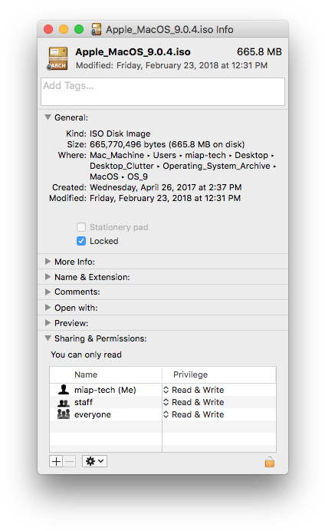This screenshot has width=325, height=531.
Task: Collapse the General section
Action: pos(48,117)
